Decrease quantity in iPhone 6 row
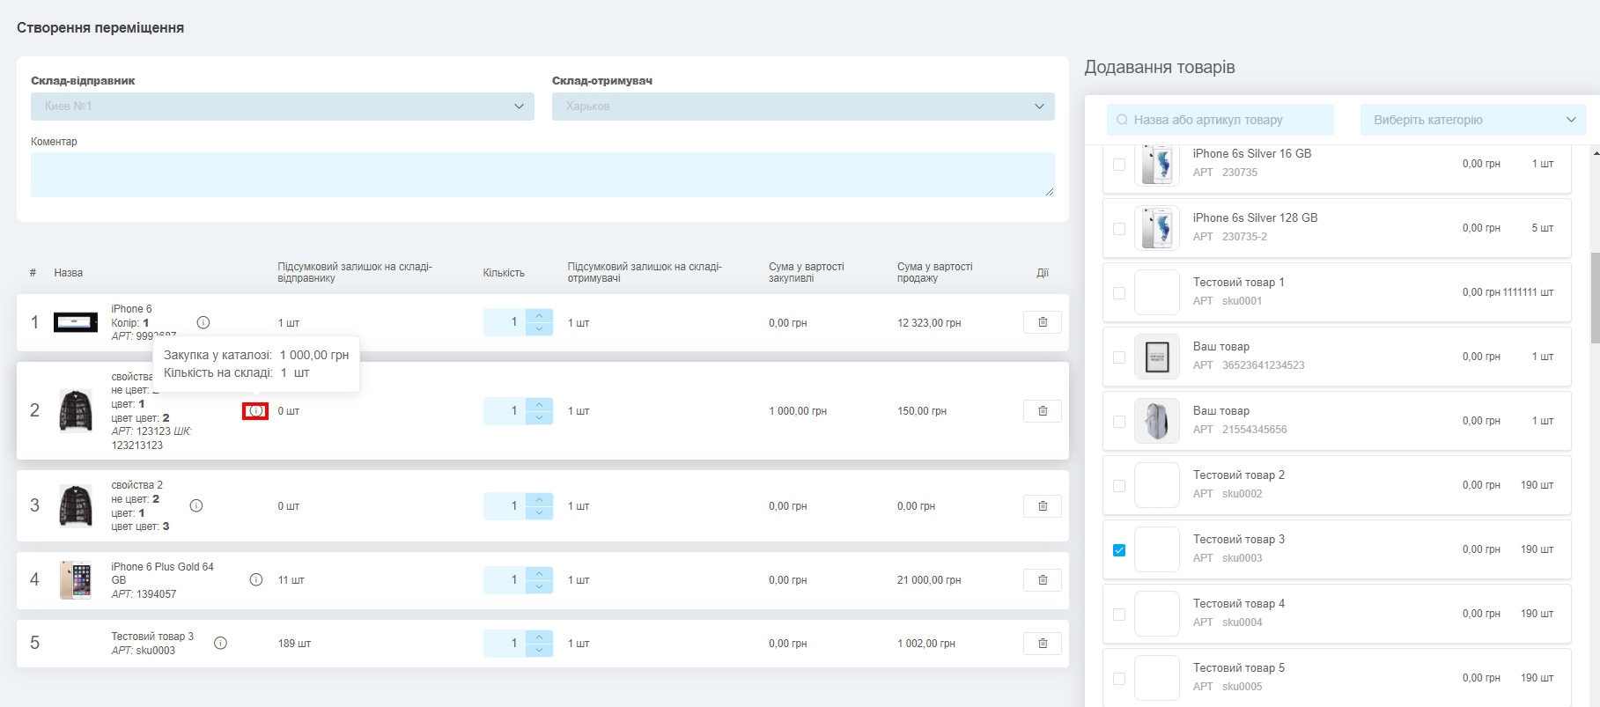Viewport: 1600px width, 707px height. 539,329
